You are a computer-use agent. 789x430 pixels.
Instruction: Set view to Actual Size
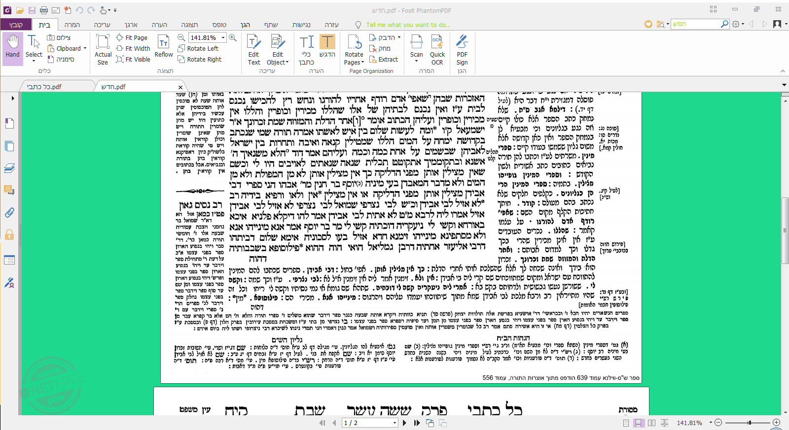click(103, 49)
